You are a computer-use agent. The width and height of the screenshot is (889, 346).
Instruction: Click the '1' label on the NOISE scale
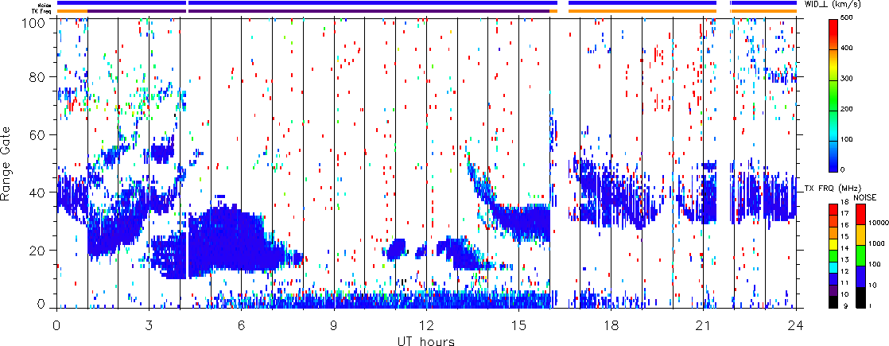pos(870,305)
